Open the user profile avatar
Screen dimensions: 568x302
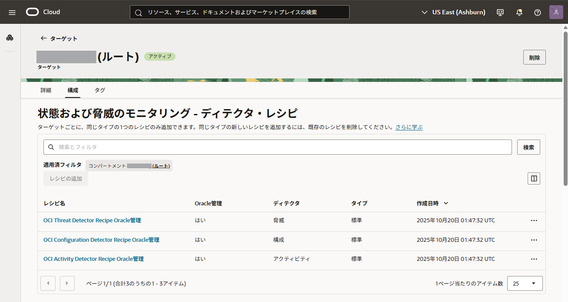556,12
